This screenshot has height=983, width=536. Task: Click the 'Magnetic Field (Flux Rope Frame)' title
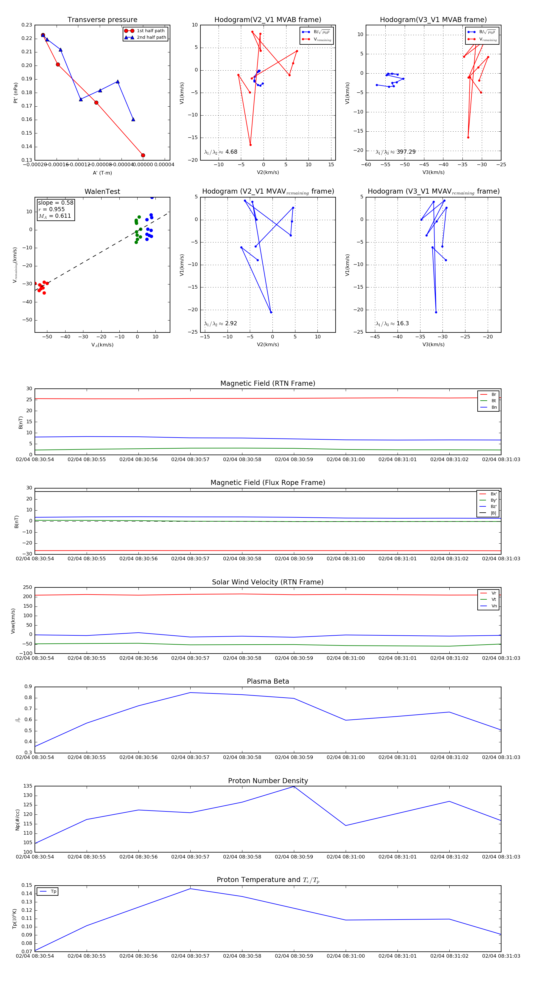tap(268, 483)
